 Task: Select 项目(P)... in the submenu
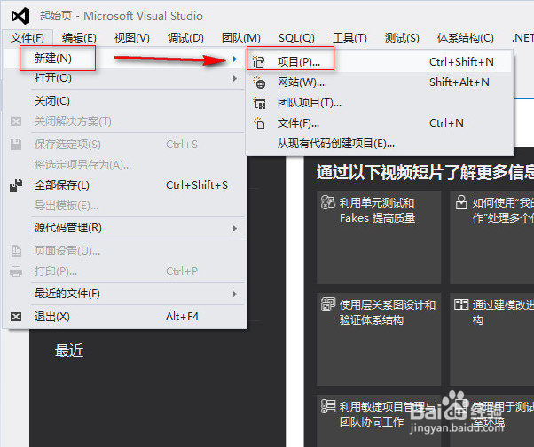coord(380,62)
